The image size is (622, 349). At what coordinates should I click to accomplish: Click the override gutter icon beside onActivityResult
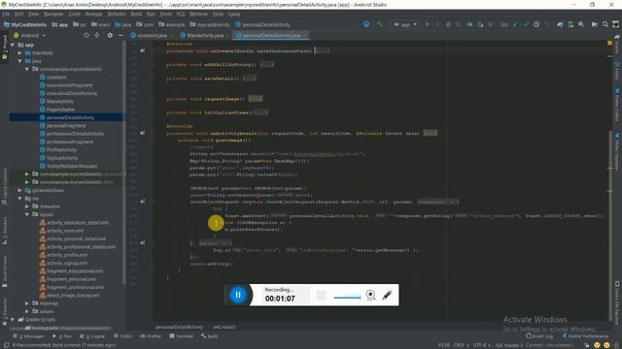tap(143, 133)
